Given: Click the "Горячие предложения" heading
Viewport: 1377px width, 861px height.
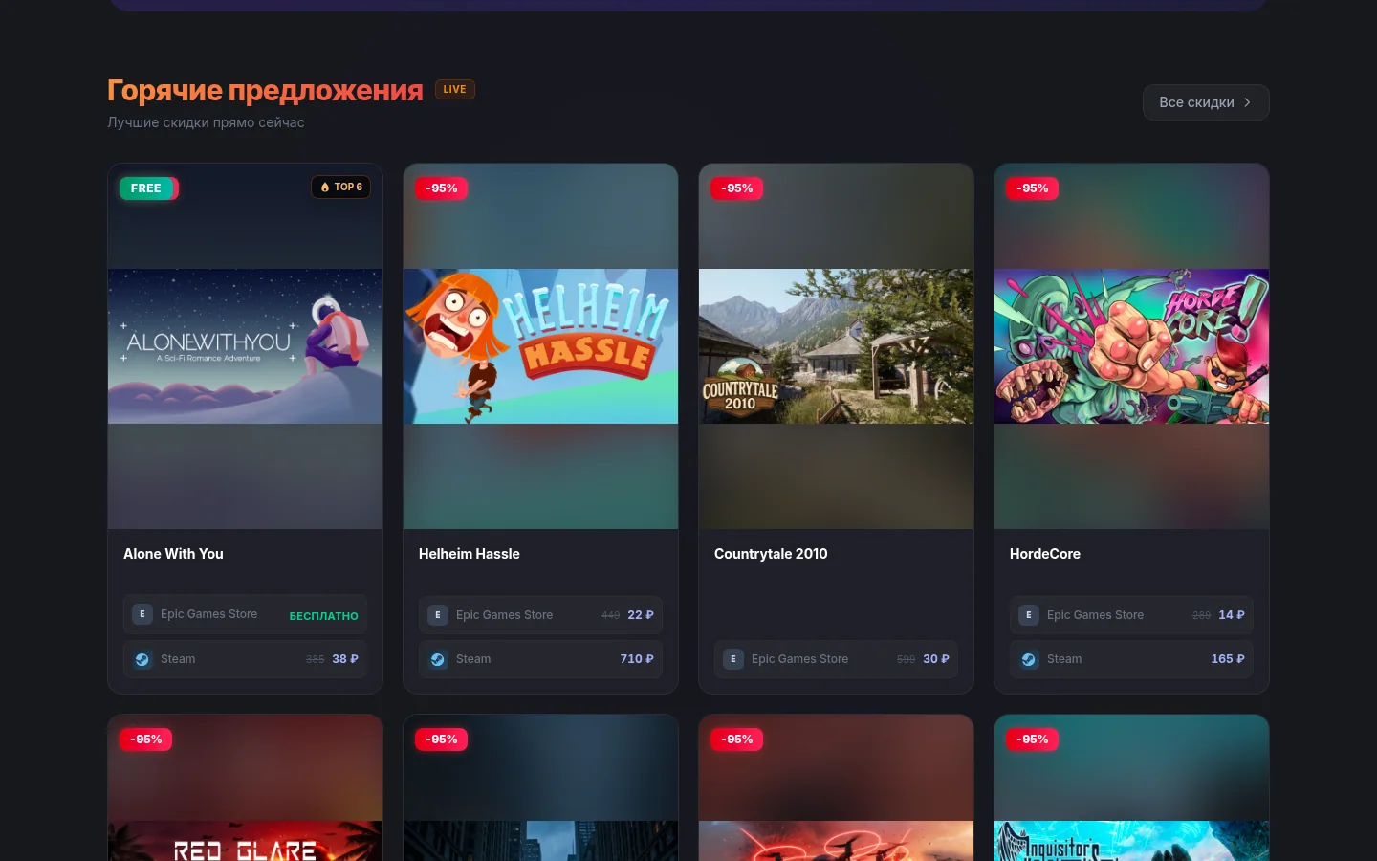Looking at the screenshot, I should click(x=265, y=90).
